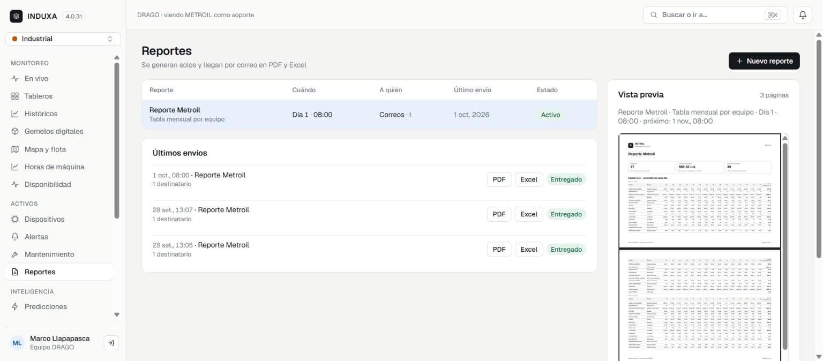Create a new report with Nuevo reporte
Image resolution: width=823 pixels, height=361 pixels.
(764, 61)
